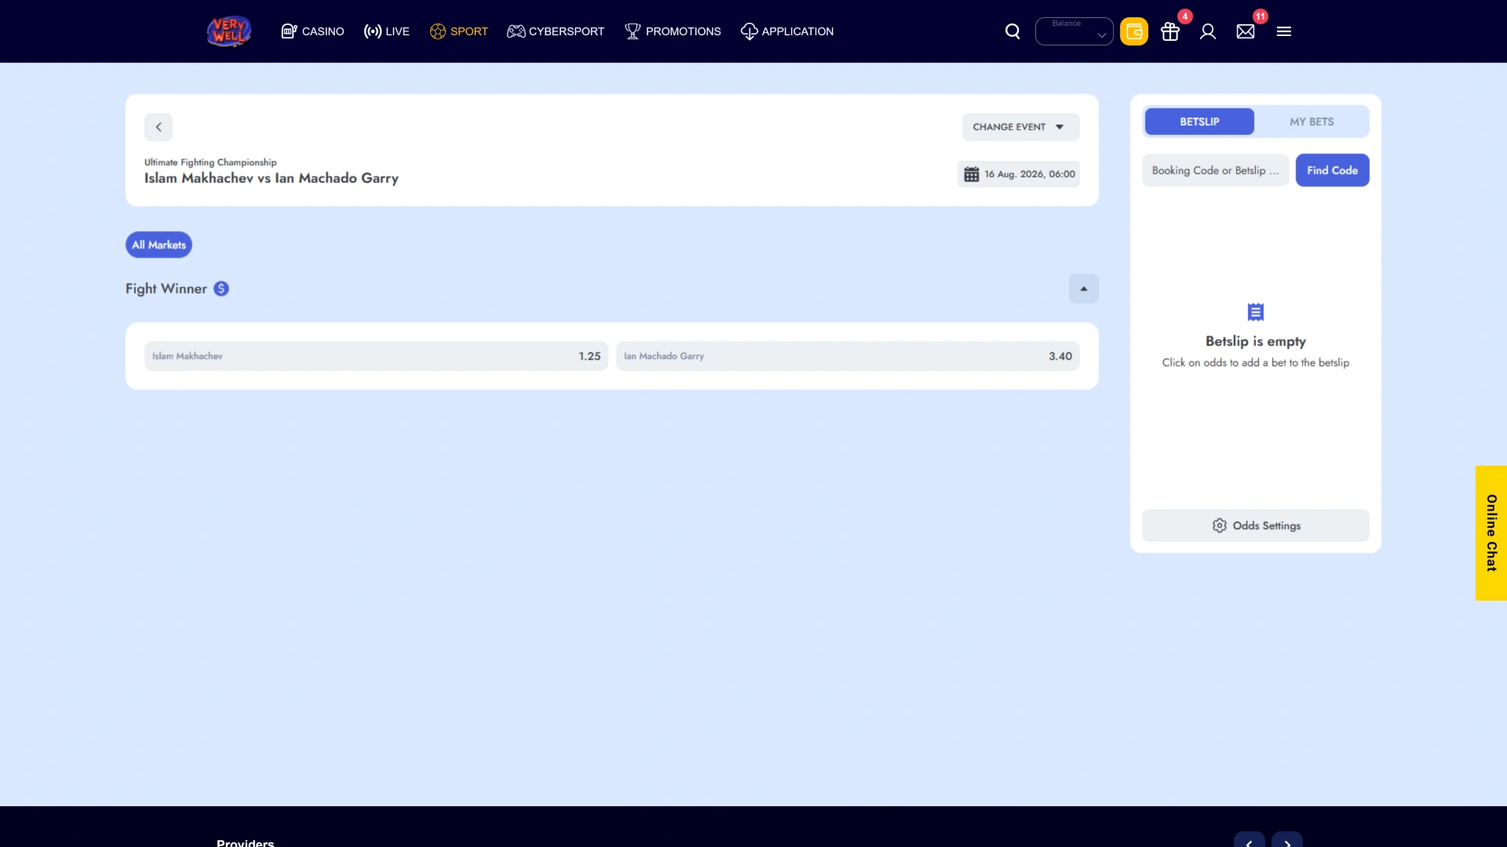Click the calendar icon beside event date
Viewport: 1507px width, 847px height.
pos(972,174)
